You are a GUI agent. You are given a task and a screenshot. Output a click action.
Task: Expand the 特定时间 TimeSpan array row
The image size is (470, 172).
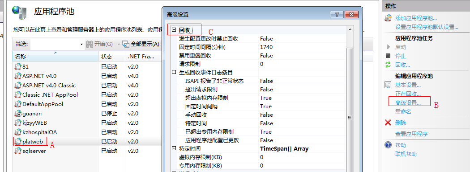[x=174, y=148]
